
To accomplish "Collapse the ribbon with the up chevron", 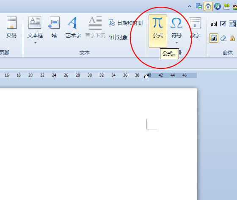I will click(x=190, y=6).
